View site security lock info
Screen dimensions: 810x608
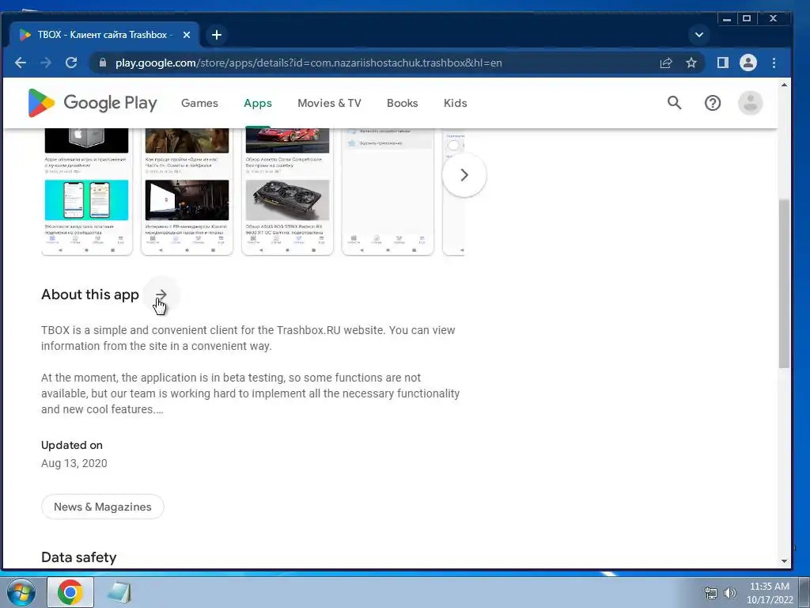103,63
